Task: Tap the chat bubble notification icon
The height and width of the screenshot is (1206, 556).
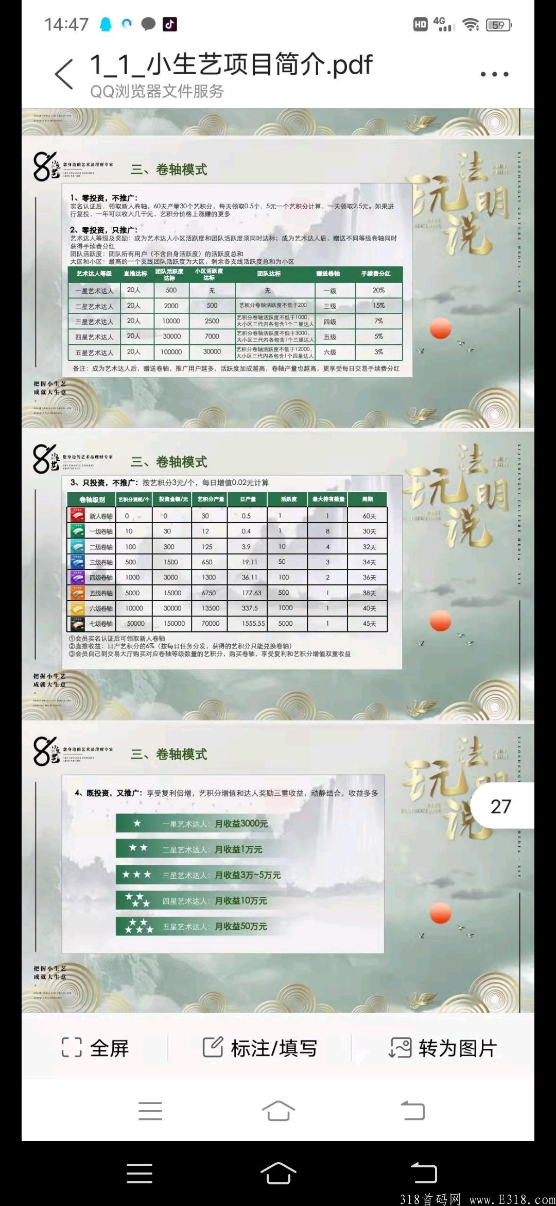Action: [148, 24]
